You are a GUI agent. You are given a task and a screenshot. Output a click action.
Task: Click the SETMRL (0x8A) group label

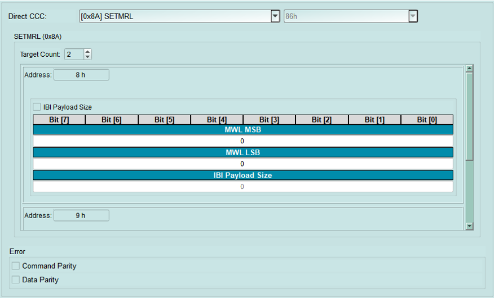click(x=38, y=37)
